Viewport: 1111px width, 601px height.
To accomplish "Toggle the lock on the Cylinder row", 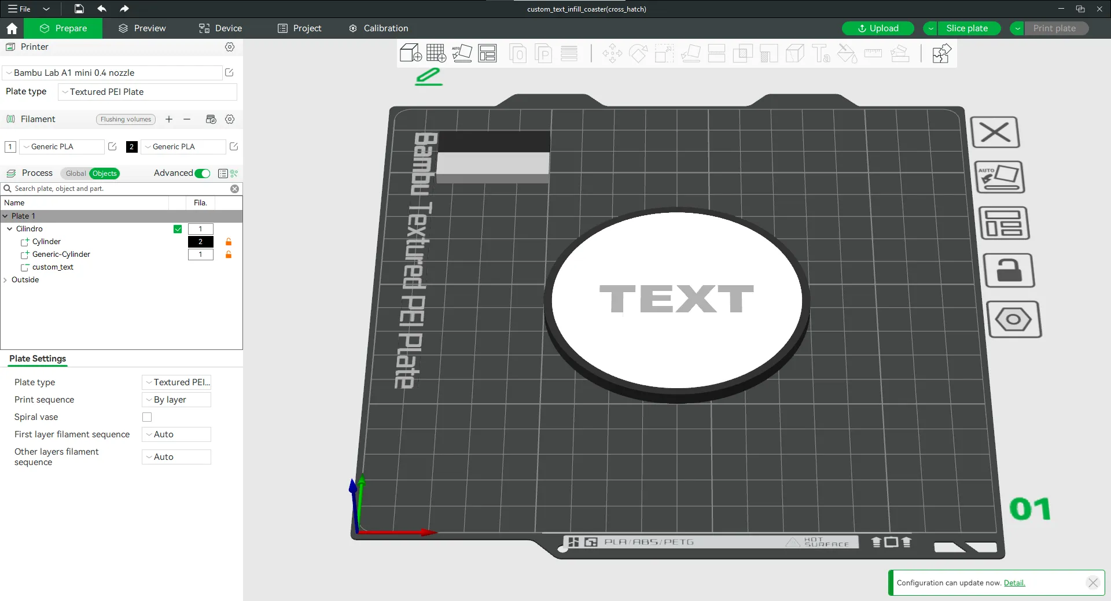I will pos(229,242).
